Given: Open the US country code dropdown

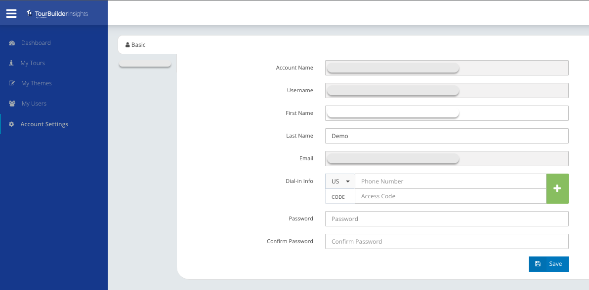Looking at the screenshot, I should click(x=339, y=181).
